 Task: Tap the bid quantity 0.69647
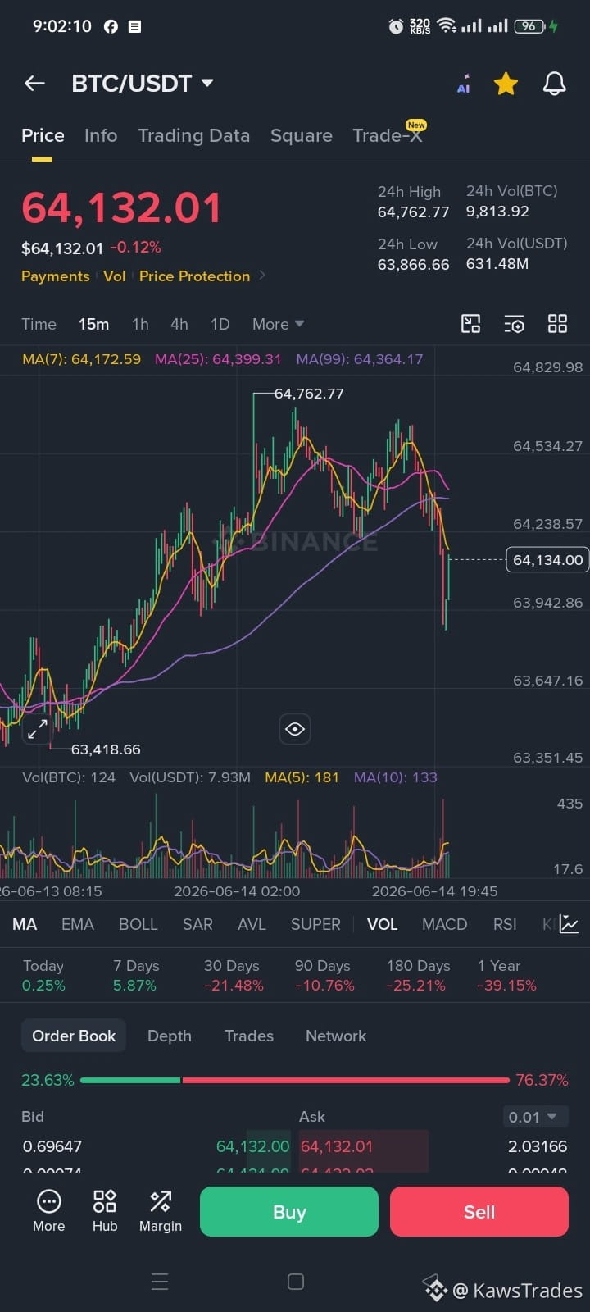52,1146
